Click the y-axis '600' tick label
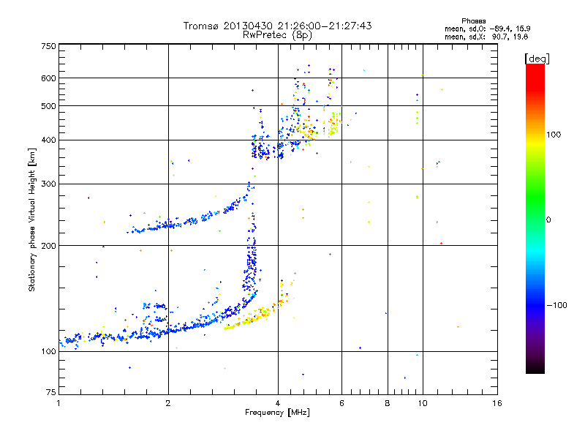 pos(48,78)
